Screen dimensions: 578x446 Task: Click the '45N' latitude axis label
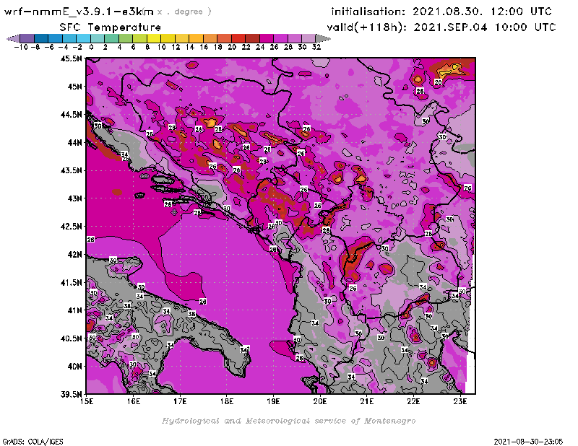coord(74,87)
